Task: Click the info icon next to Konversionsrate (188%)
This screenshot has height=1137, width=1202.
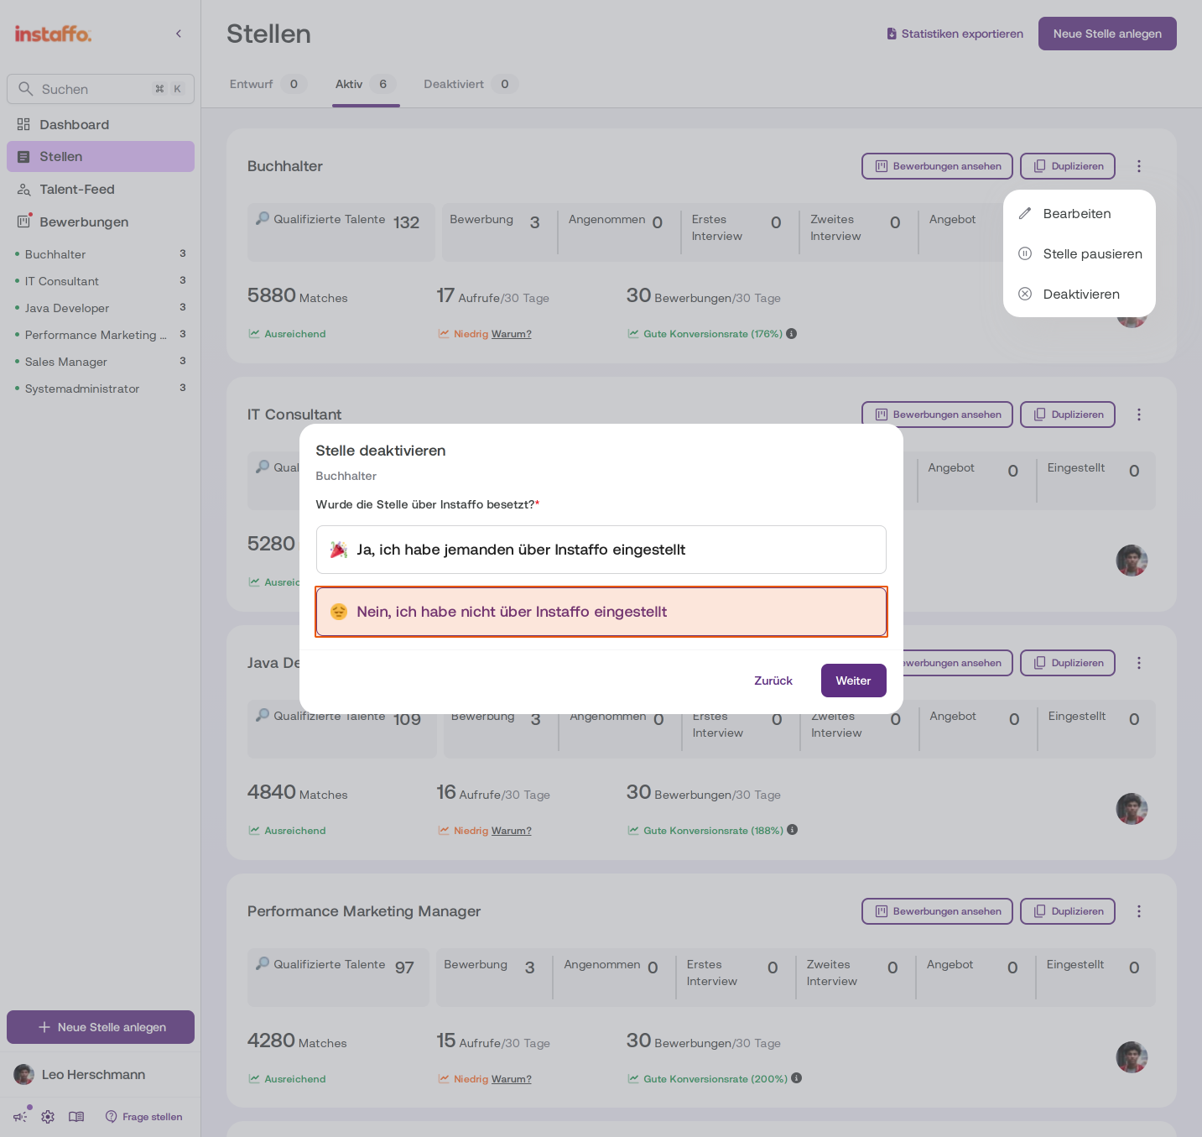Action: (792, 830)
